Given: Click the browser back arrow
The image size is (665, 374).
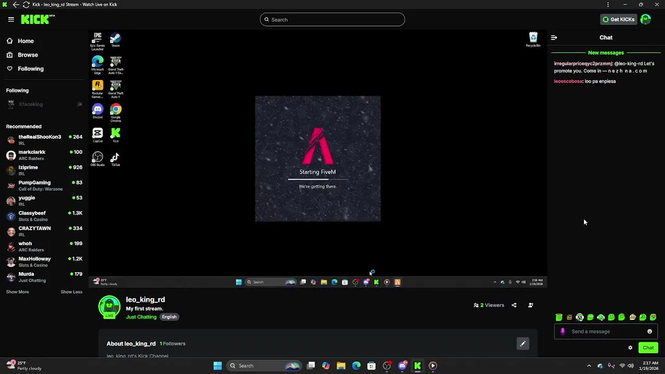Looking at the screenshot, I should [x=16, y=5].
